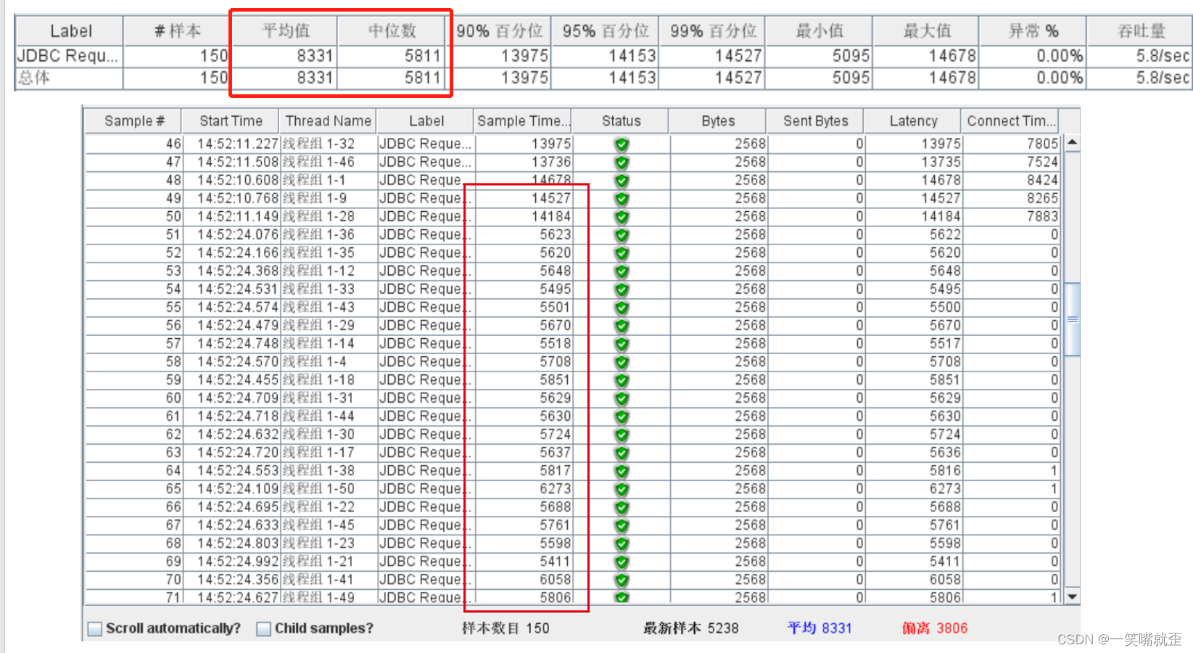Sort by the Thread Name column header
1193x653 pixels.
tap(328, 121)
